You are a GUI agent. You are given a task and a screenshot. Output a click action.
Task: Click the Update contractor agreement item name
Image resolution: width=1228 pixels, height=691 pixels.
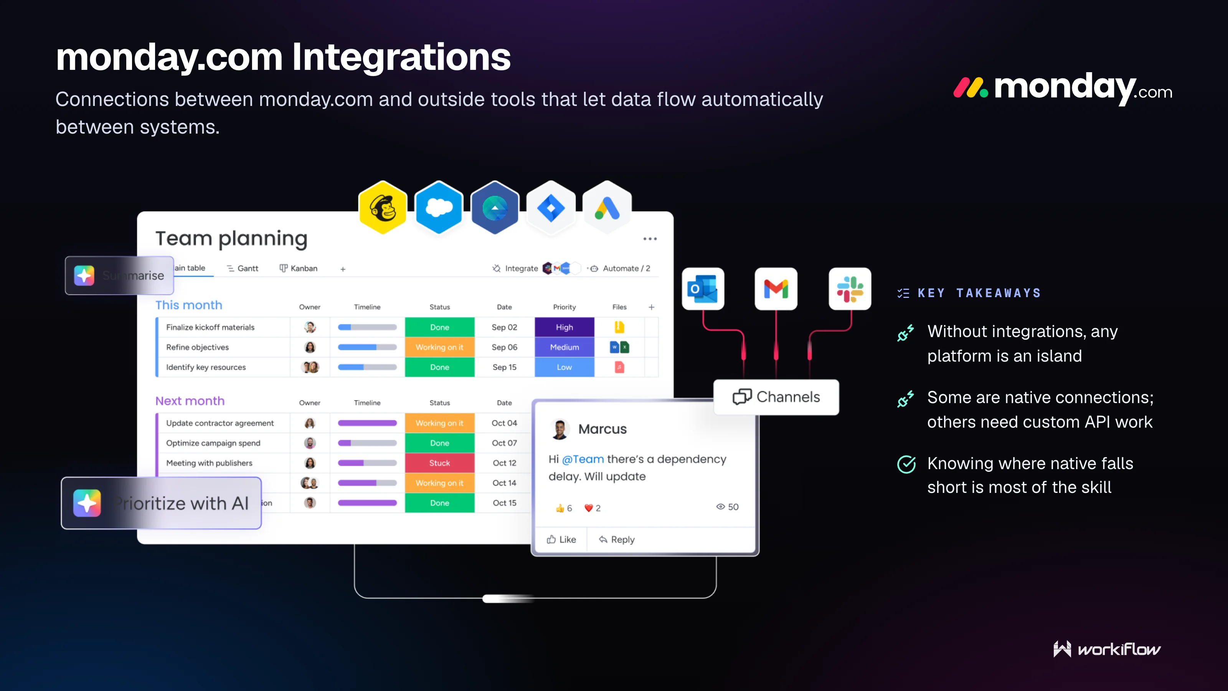tap(220, 423)
